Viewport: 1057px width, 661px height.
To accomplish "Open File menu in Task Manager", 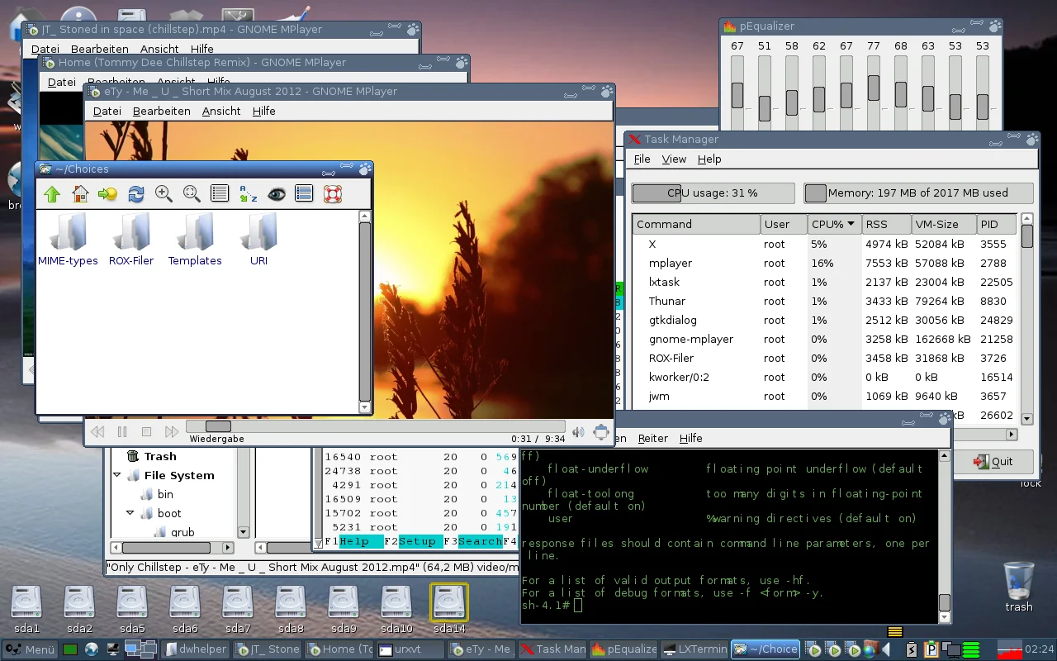I will (642, 159).
